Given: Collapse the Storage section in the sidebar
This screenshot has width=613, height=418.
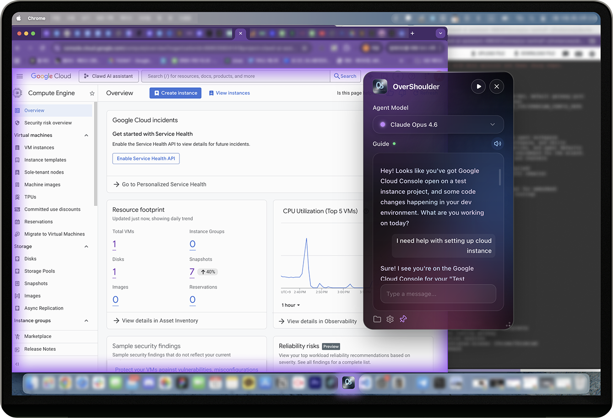Looking at the screenshot, I should click(x=86, y=246).
